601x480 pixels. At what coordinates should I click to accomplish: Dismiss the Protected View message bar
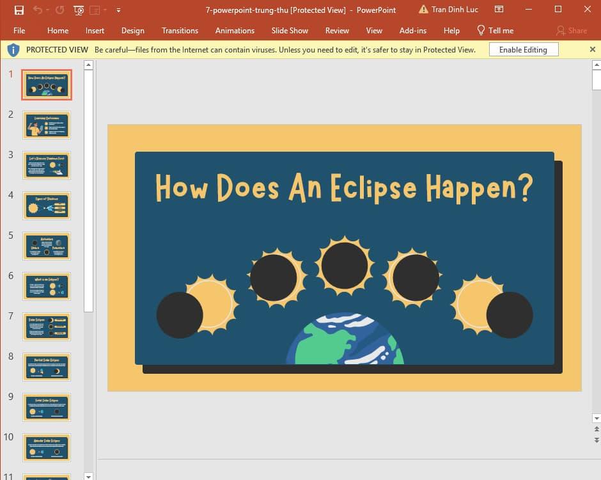pos(591,49)
